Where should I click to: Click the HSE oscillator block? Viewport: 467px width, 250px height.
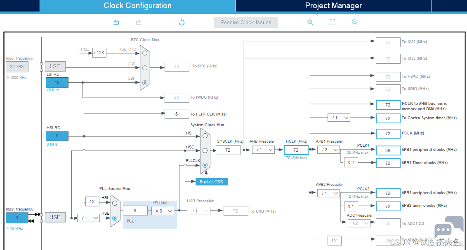(x=55, y=218)
